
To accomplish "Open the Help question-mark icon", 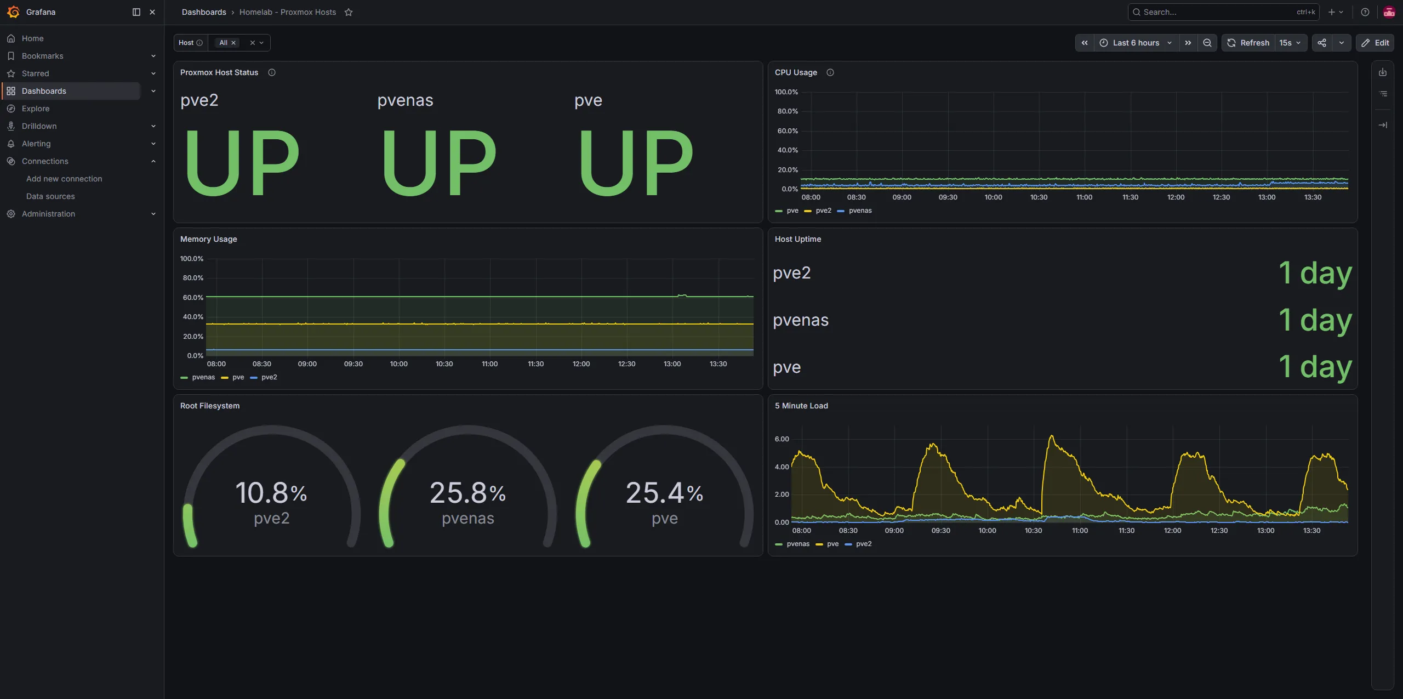I will 1365,12.
